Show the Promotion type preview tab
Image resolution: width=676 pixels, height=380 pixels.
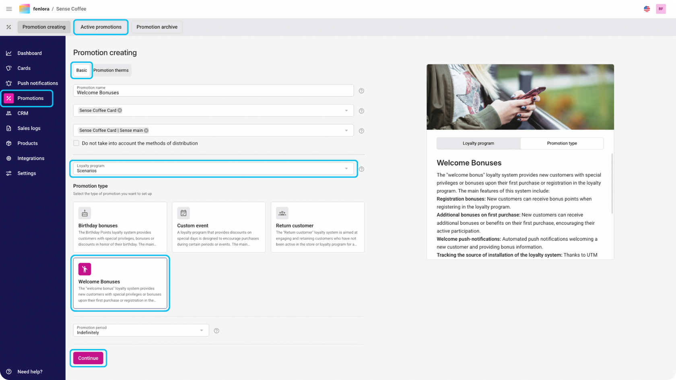tap(562, 143)
